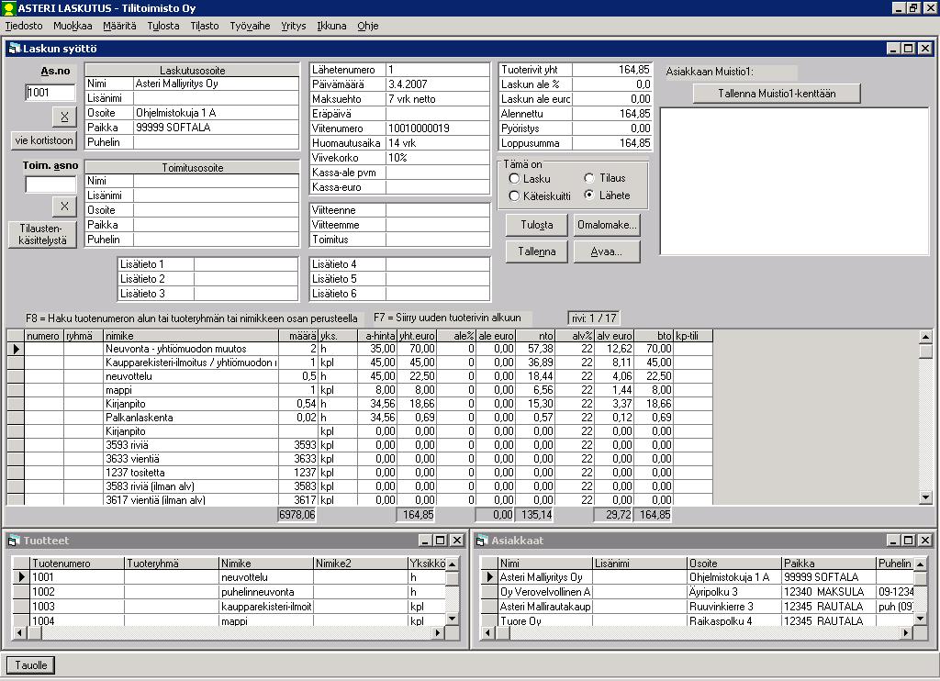Click Tuotteet list vertical scroll down arrow
Screen dimensions: 940x681
tap(453, 619)
